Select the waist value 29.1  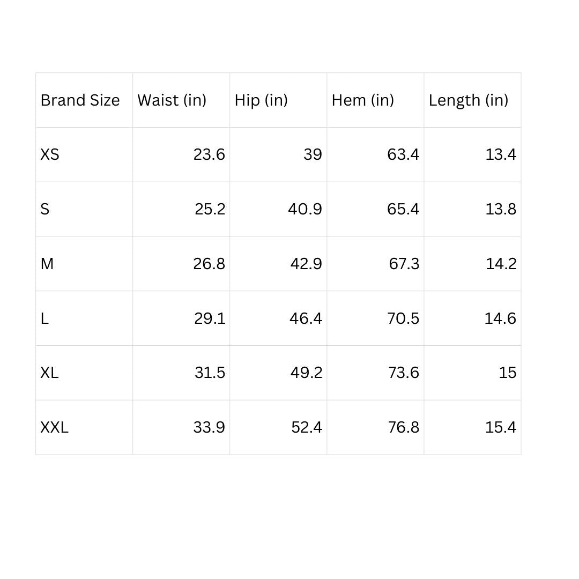click(x=210, y=318)
